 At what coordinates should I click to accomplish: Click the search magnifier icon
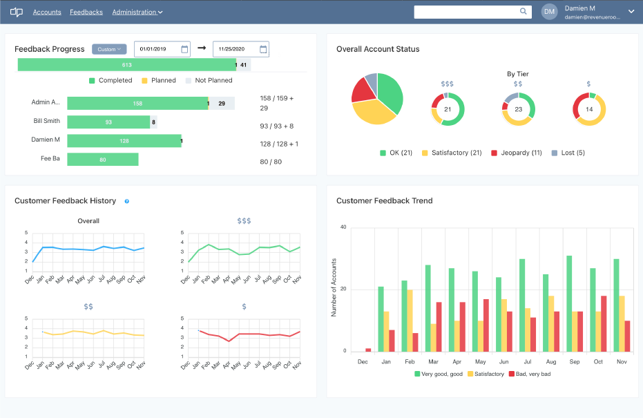[x=523, y=12]
